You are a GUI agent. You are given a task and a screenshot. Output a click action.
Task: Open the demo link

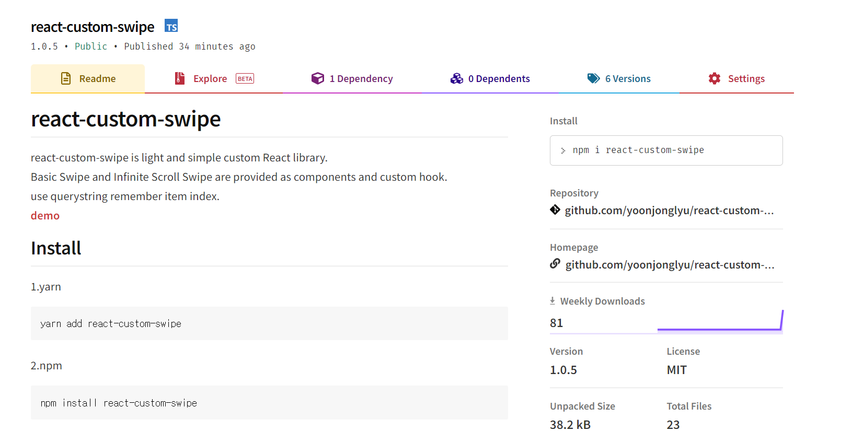pyautogui.click(x=45, y=216)
